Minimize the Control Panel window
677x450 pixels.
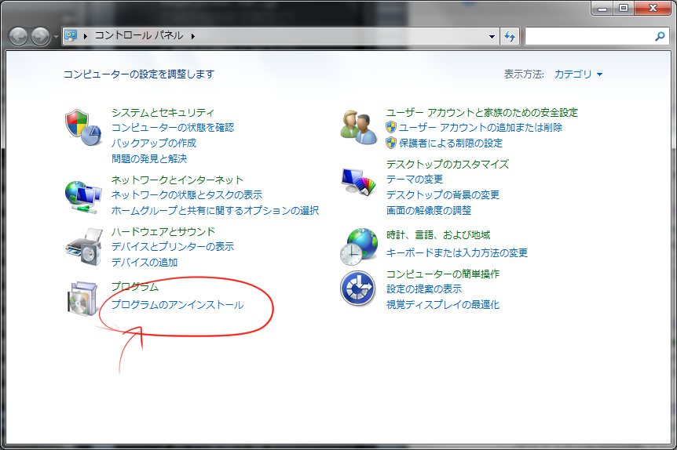pyautogui.click(x=602, y=8)
